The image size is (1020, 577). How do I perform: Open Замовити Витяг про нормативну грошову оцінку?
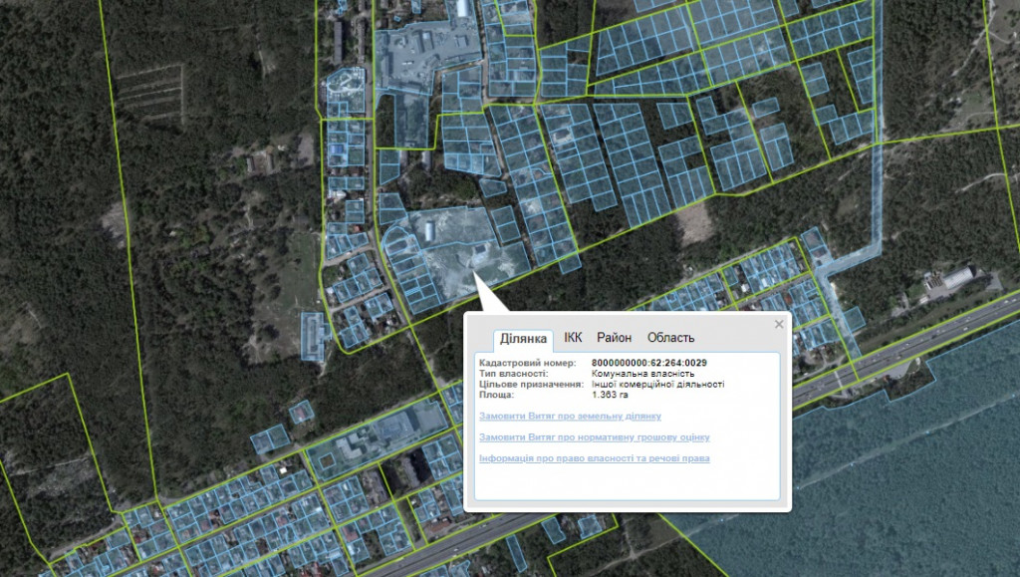point(594,437)
